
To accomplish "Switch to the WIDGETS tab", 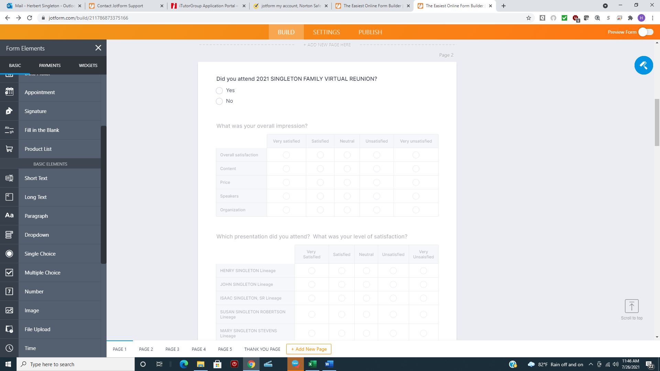I will [x=88, y=65].
